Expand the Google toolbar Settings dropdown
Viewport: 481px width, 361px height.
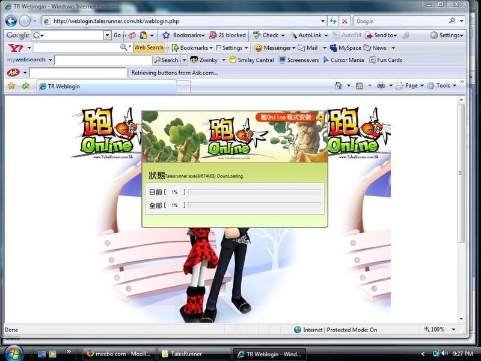click(x=446, y=35)
